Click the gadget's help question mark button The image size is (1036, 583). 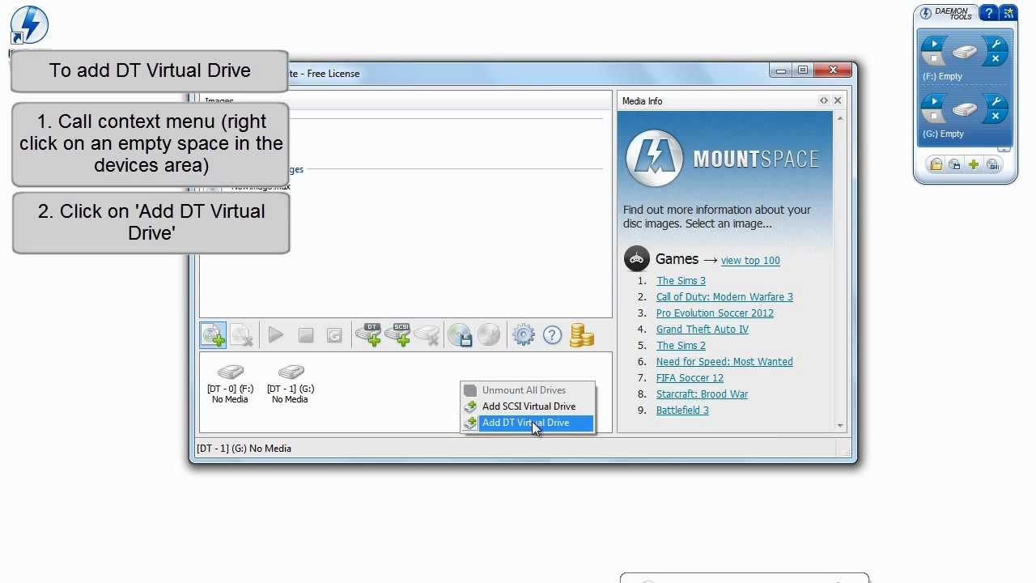coord(988,14)
